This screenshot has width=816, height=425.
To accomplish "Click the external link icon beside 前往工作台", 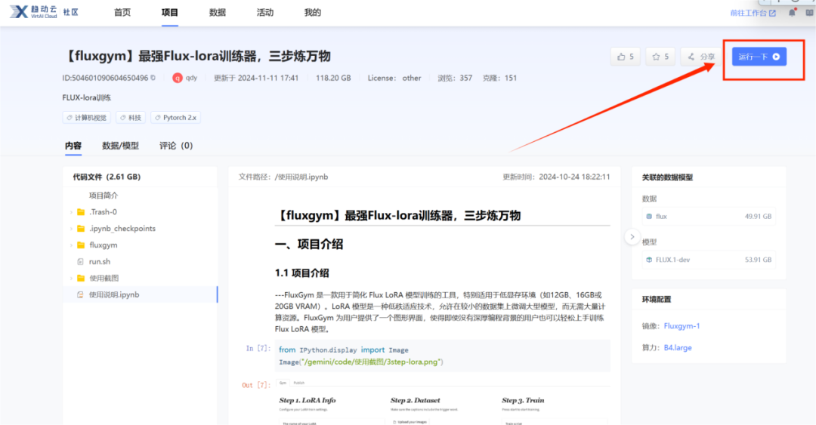I will [772, 13].
